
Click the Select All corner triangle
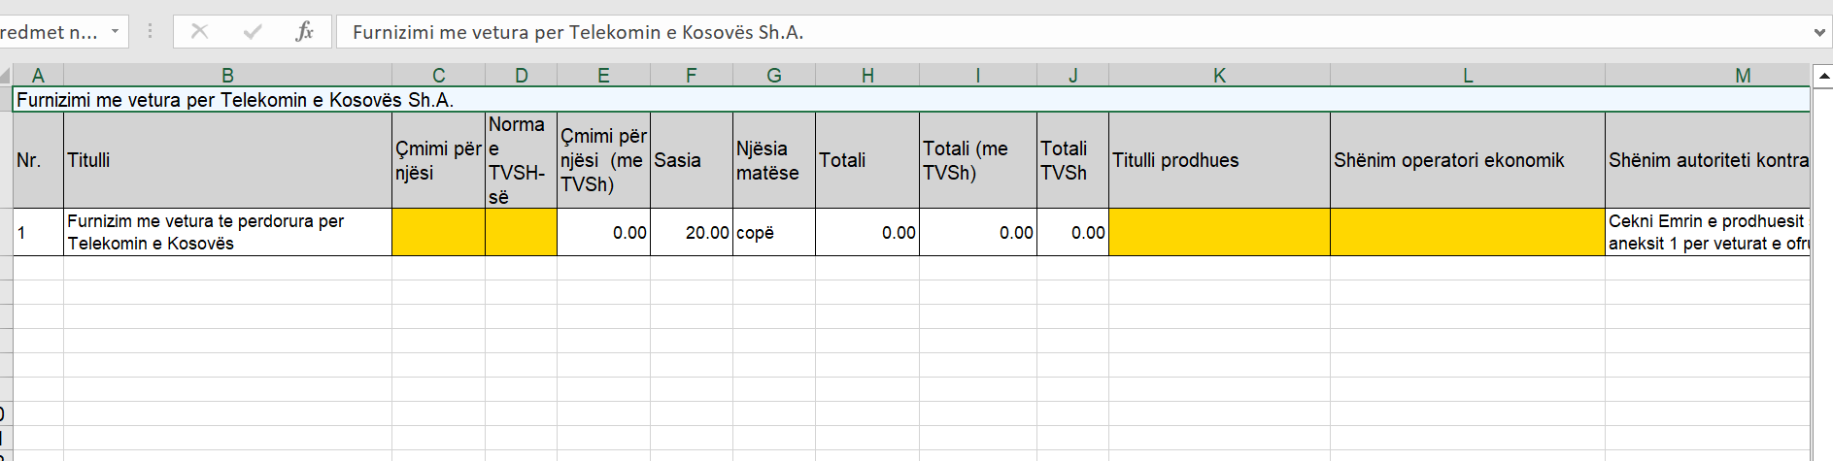pyautogui.click(x=6, y=76)
